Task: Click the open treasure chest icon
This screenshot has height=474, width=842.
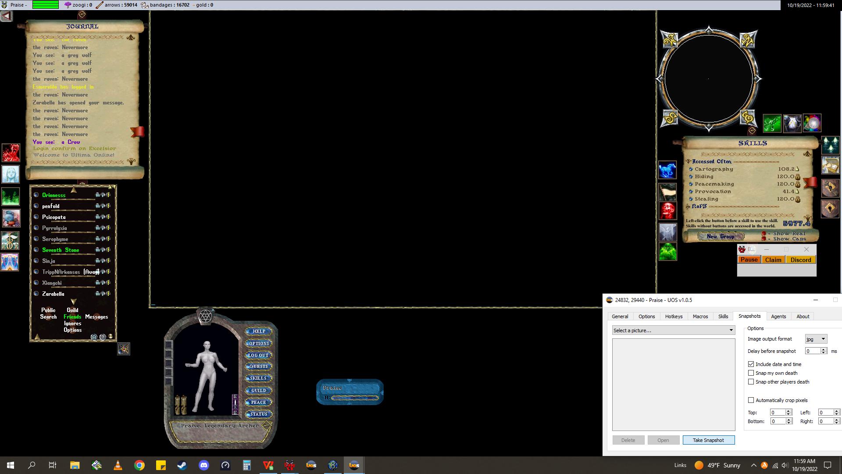Action: [x=830, y=166]
